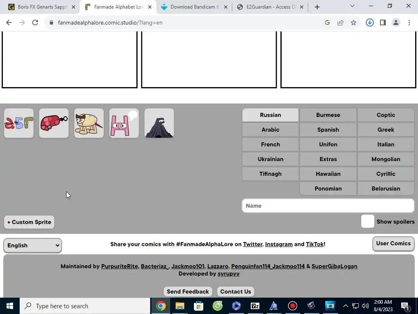The width and height of the screenshot is (418, 314).
Task: Open 7-Zip from taskbar
Action: point(255,306)
